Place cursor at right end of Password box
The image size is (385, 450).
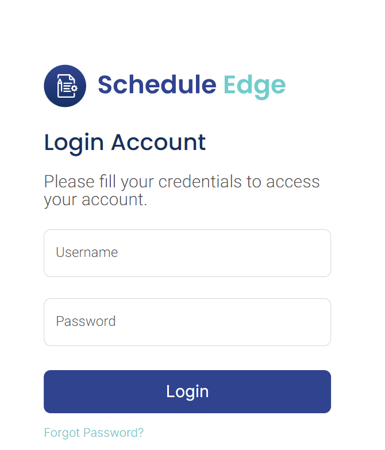coord(319,322)
